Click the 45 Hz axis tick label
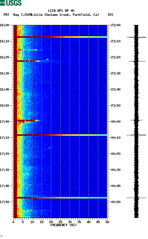The height and width of the screenshot is (239, 148). tap(98, 222)
